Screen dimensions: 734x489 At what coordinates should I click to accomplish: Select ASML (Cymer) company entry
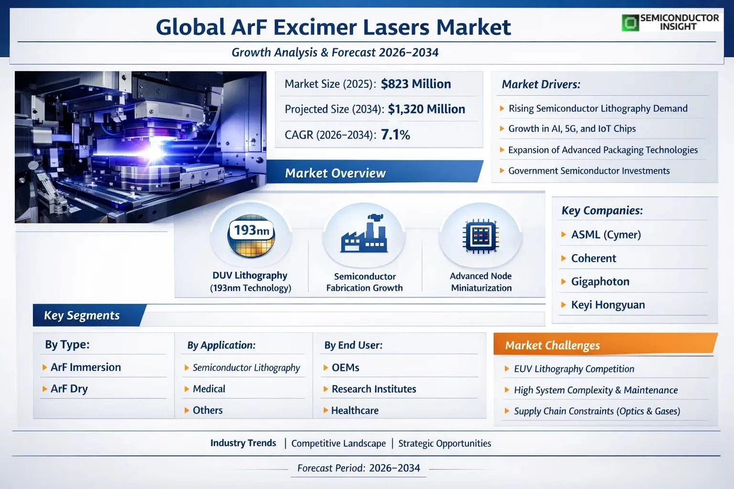tap(606, 234)
